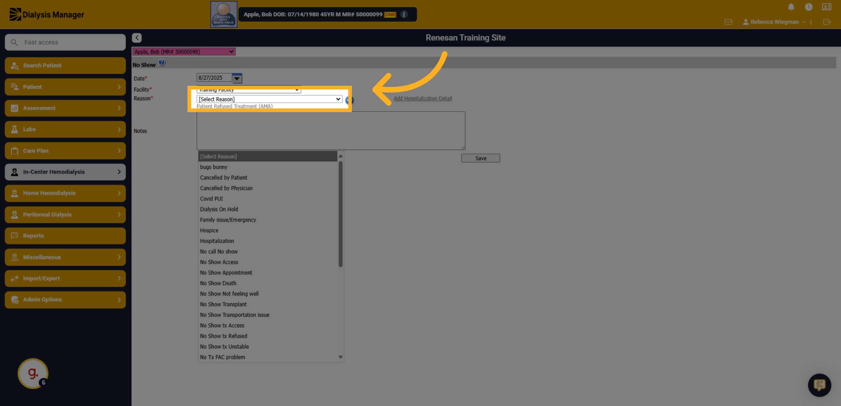841x406 pixels.
Task: Open the Rebecca Wiegman user menu
Action: point(774,22)
